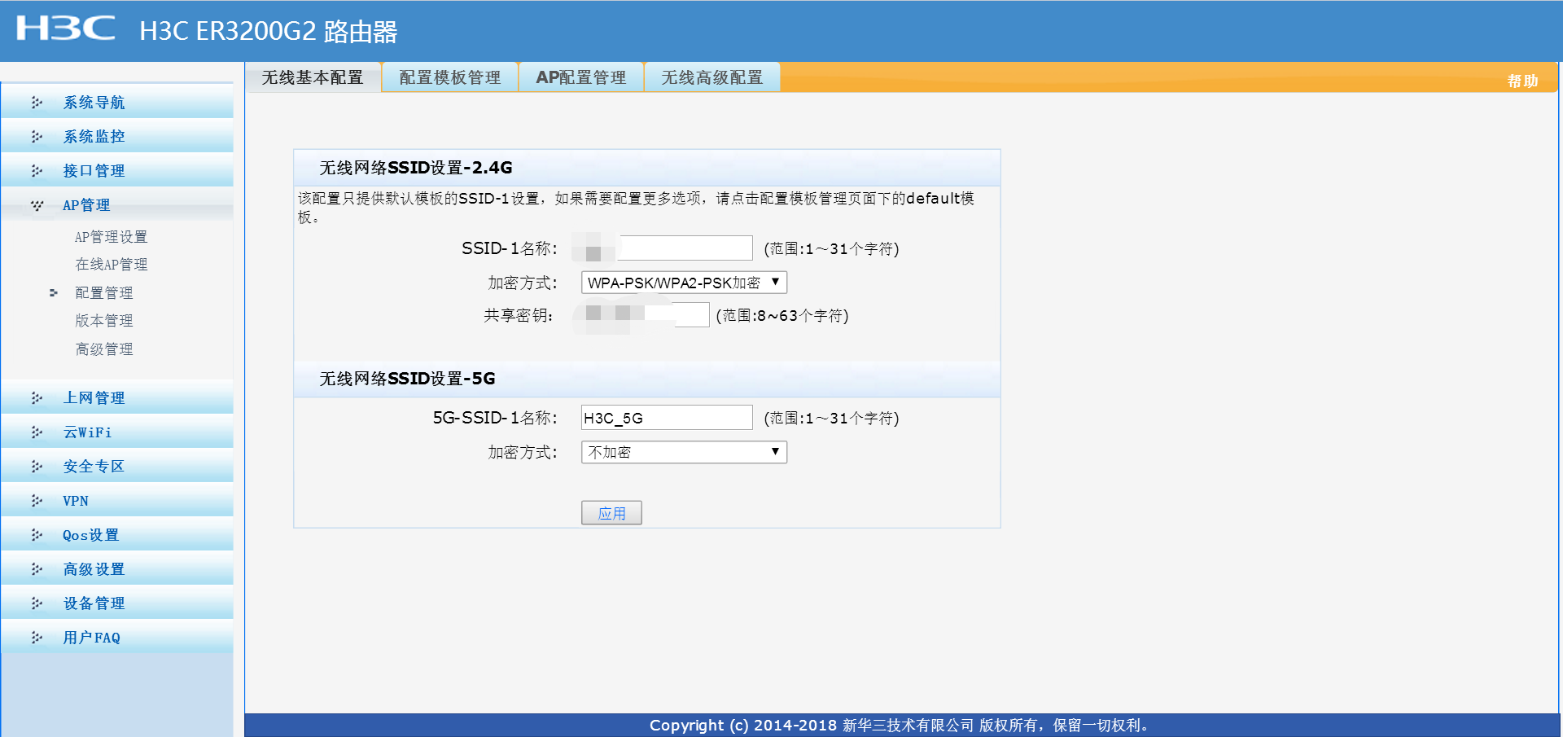Switch to the 无线高级配置 tab
The height and width of the screenshot is (737, 1563).
click(x=712, y=77)
